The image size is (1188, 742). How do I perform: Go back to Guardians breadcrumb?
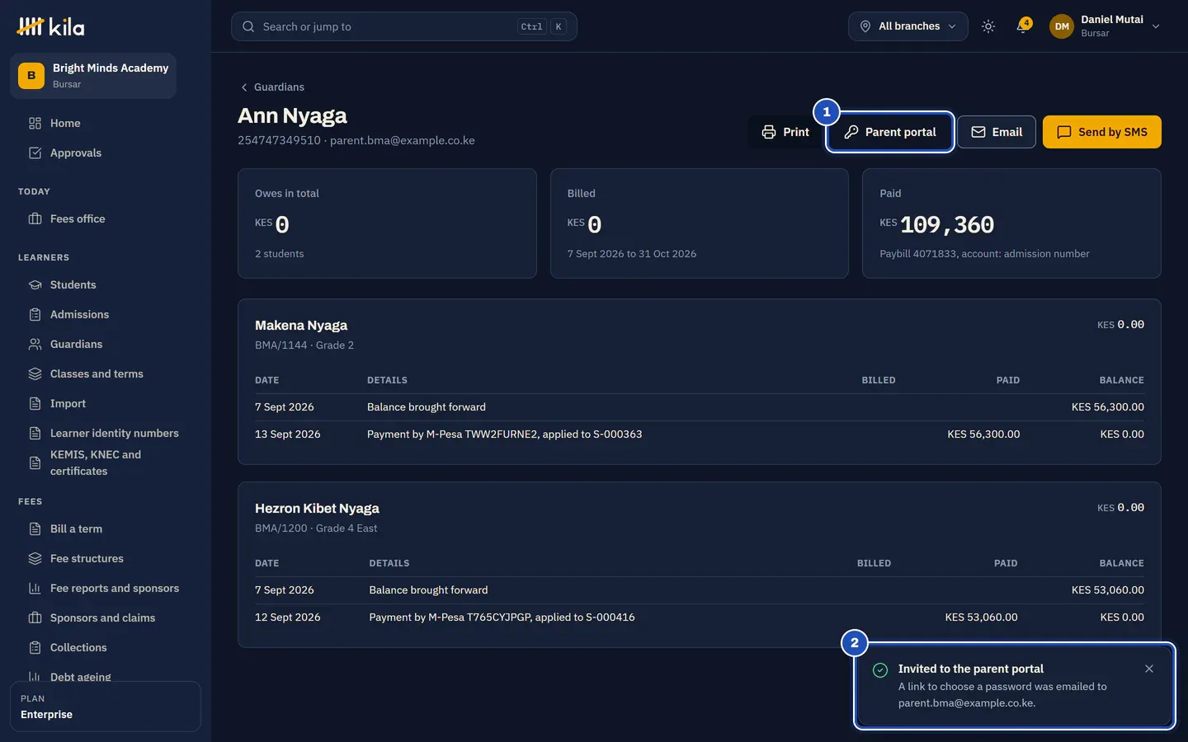(x=272, y=87)
